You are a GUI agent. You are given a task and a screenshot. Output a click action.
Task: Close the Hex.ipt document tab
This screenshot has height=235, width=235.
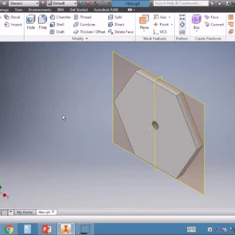click(x=53, y=211)
